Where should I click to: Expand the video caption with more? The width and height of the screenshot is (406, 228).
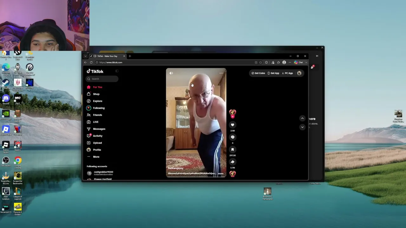pos(221,174)
